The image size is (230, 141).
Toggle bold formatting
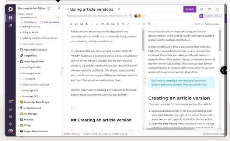87,24
